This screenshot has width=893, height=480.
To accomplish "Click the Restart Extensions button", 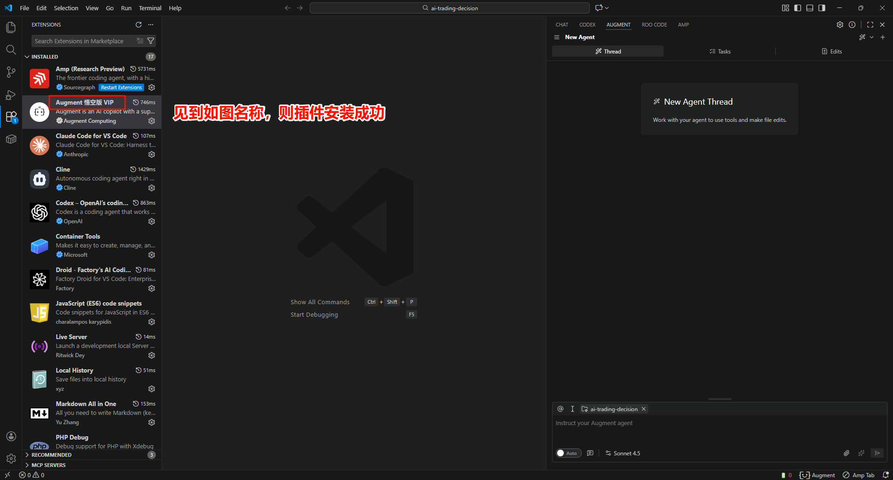I will tap(121, 87).
